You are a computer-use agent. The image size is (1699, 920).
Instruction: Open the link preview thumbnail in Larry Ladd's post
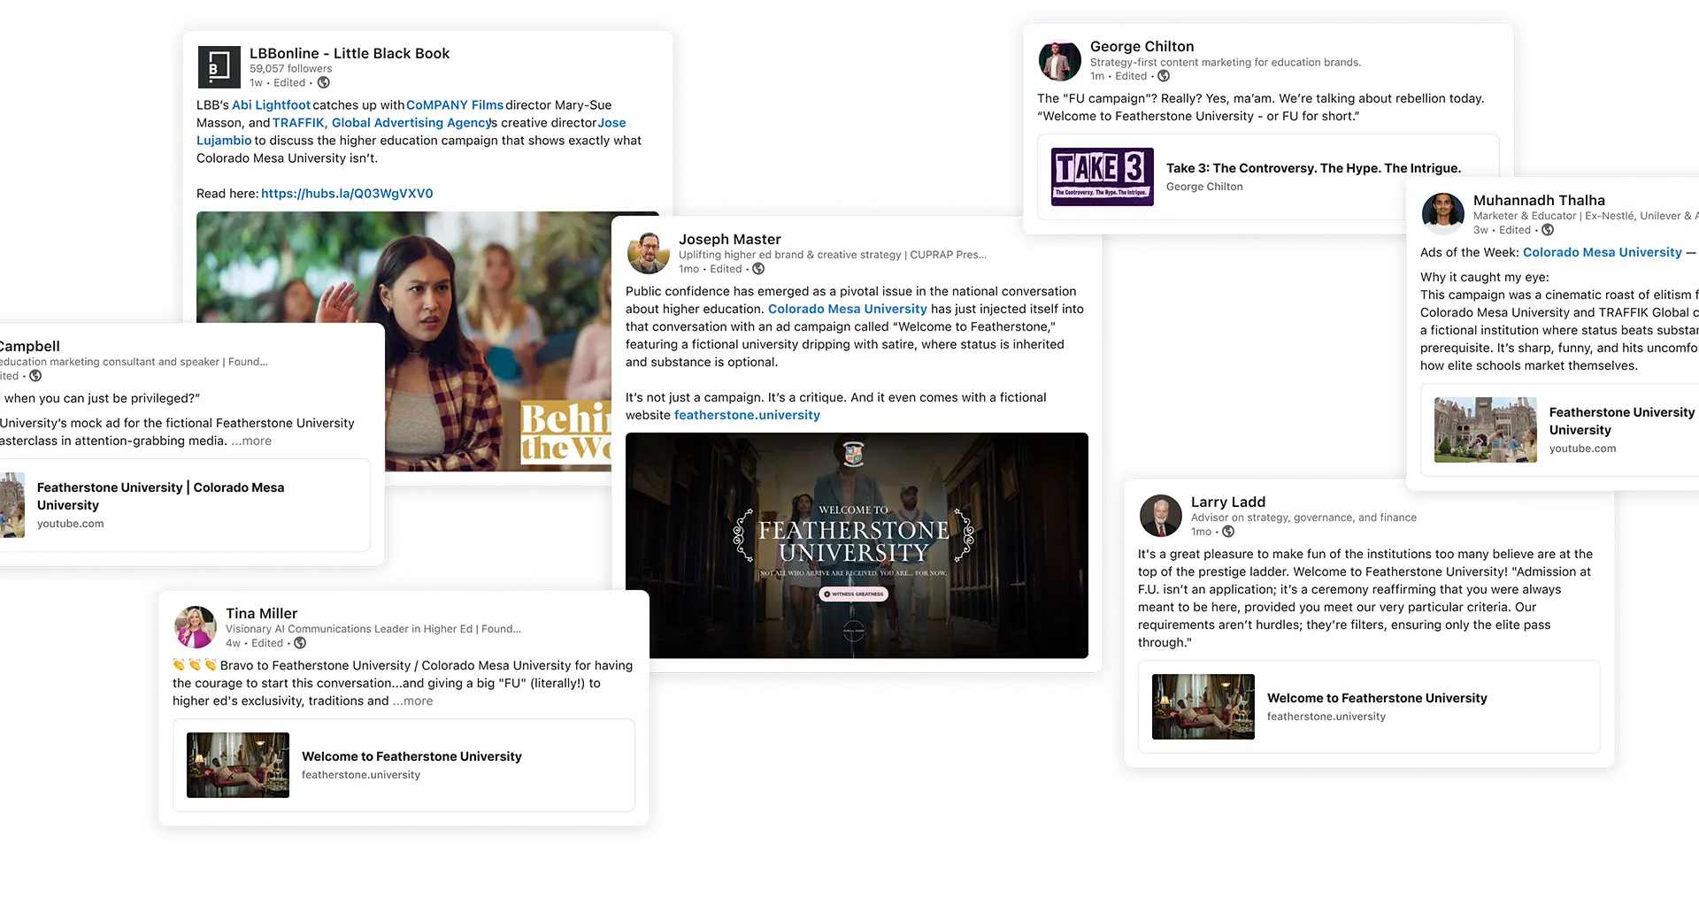(x=1203, y=707)
